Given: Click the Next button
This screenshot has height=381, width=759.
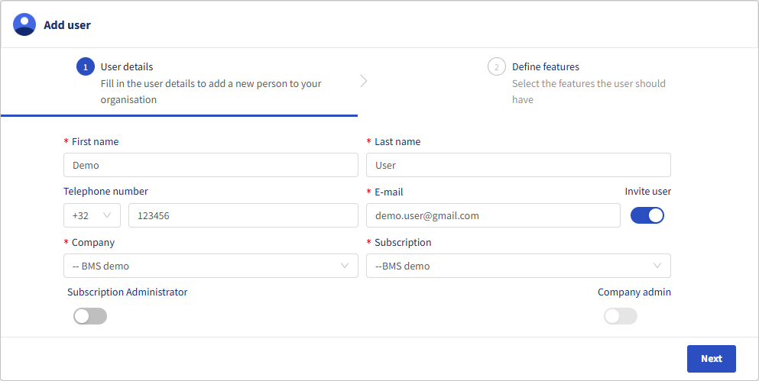Looking at the screenshot, I should point(711,359).
